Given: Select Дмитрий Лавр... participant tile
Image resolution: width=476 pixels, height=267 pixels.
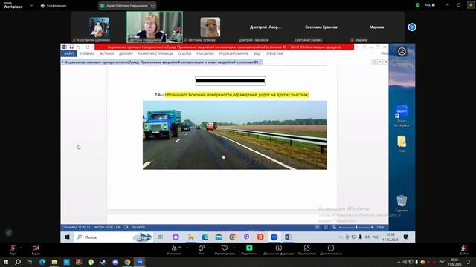Looking at the screenshot, I should tap(266, 27).
